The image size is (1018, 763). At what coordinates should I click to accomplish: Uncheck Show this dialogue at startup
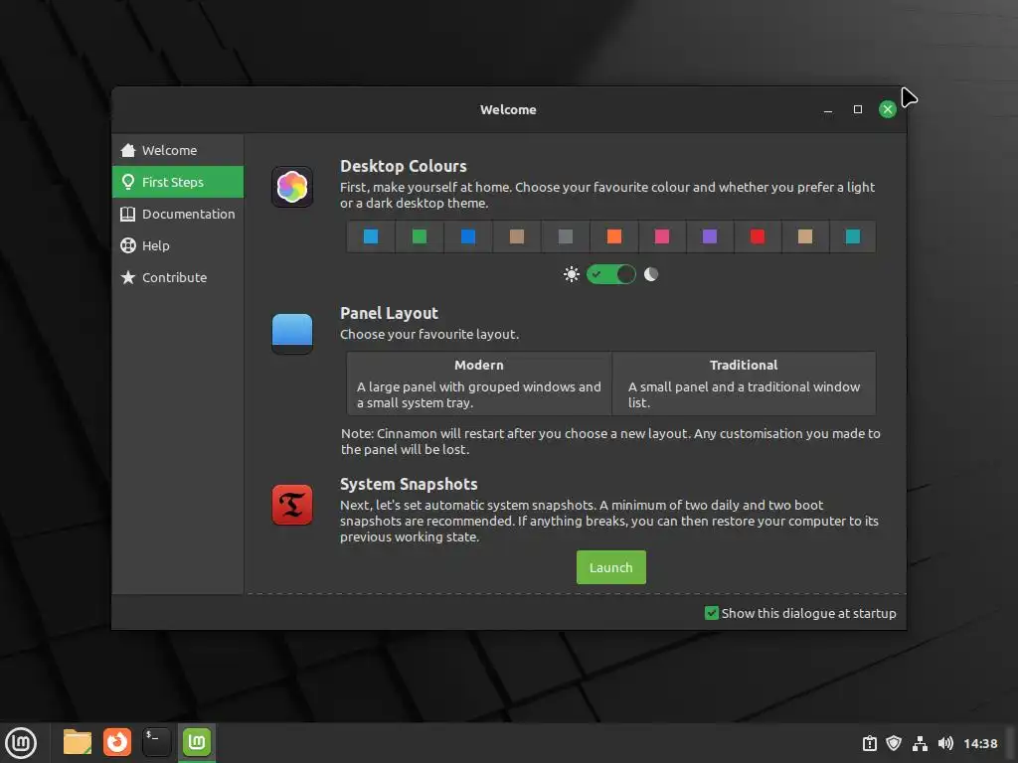click(x=800, y=613)
